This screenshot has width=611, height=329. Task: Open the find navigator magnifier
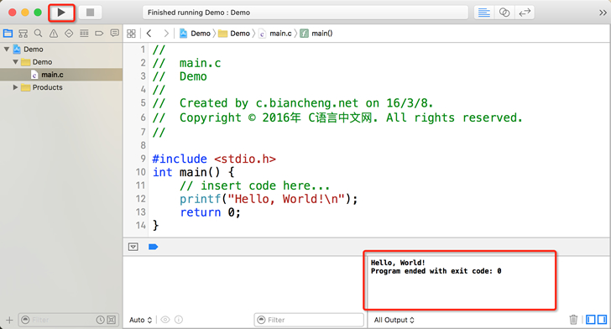(39, 34)
